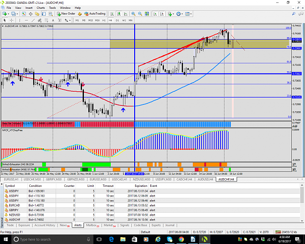Viewport: 305px width, 244px height.
Task: Open Google Chrome from the taskbar
Action: tap(181, 239)
